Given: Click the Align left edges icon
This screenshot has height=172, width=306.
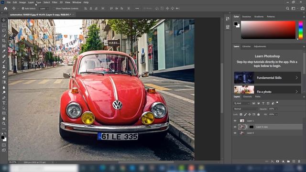Looking at the screenshot, I should click(x=86, y=9).
